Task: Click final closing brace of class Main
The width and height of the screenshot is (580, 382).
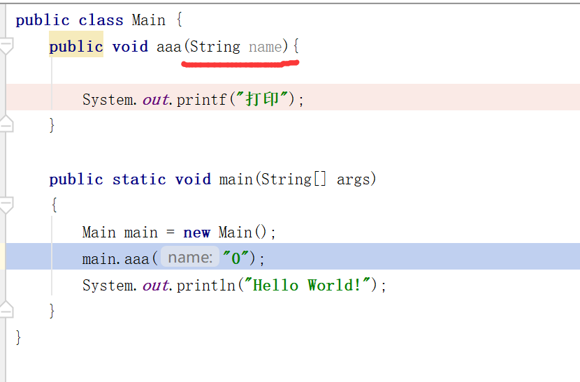Action: (18, 337)
